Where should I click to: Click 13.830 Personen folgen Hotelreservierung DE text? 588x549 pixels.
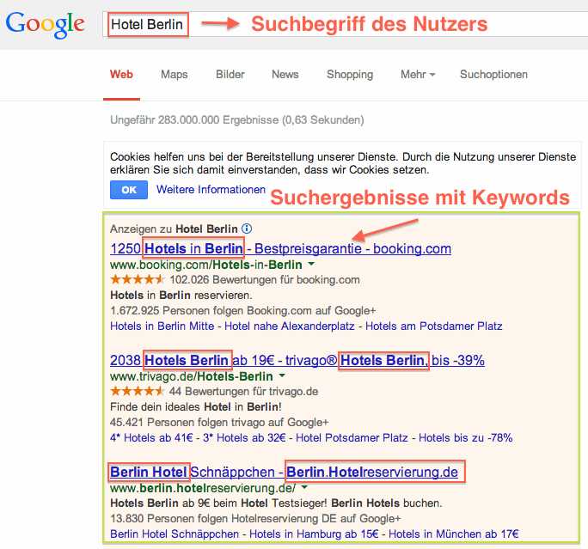[x=255, y=518]
